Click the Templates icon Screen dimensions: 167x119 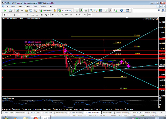click(127, 10)
